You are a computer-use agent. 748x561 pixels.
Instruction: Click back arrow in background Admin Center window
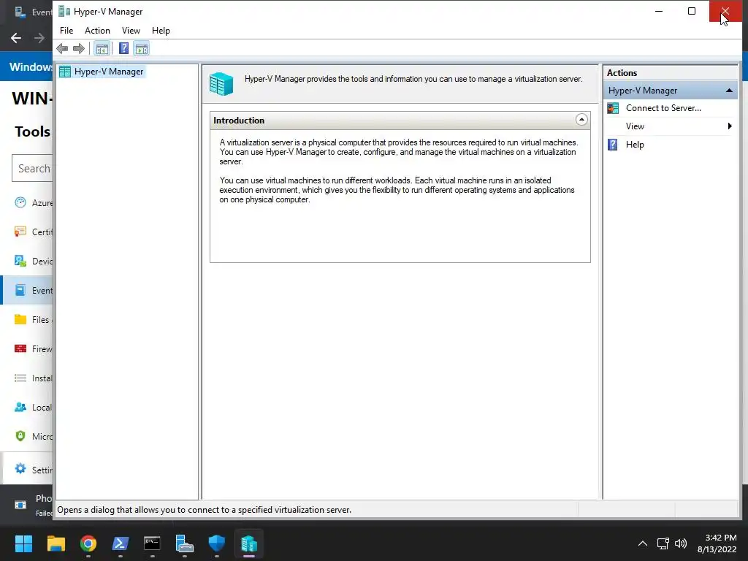pos(16,38)
